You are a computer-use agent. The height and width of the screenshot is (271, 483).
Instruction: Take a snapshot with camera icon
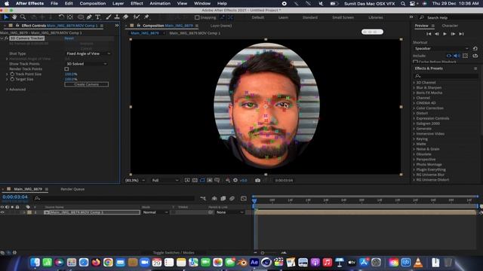pyautogui.click(x=257, y=181)
